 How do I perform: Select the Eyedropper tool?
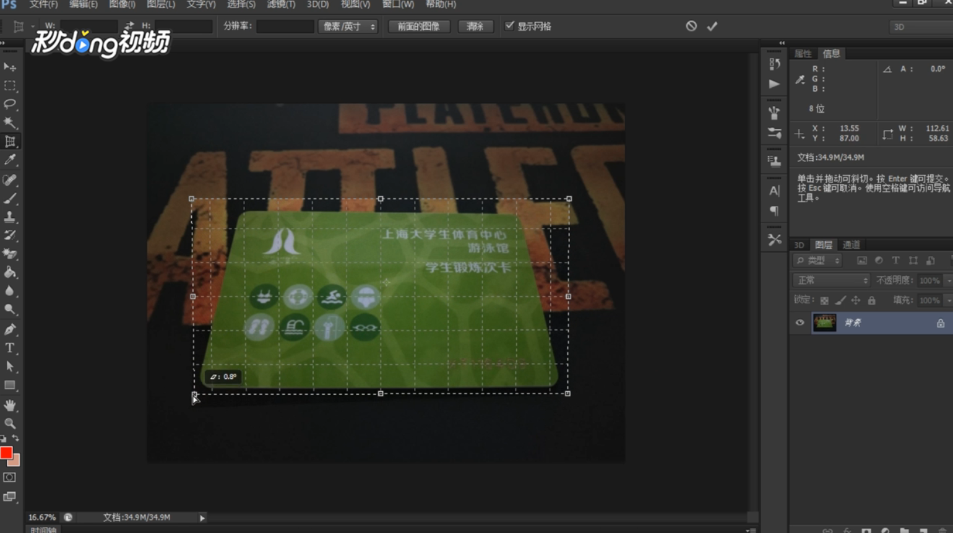10,160
